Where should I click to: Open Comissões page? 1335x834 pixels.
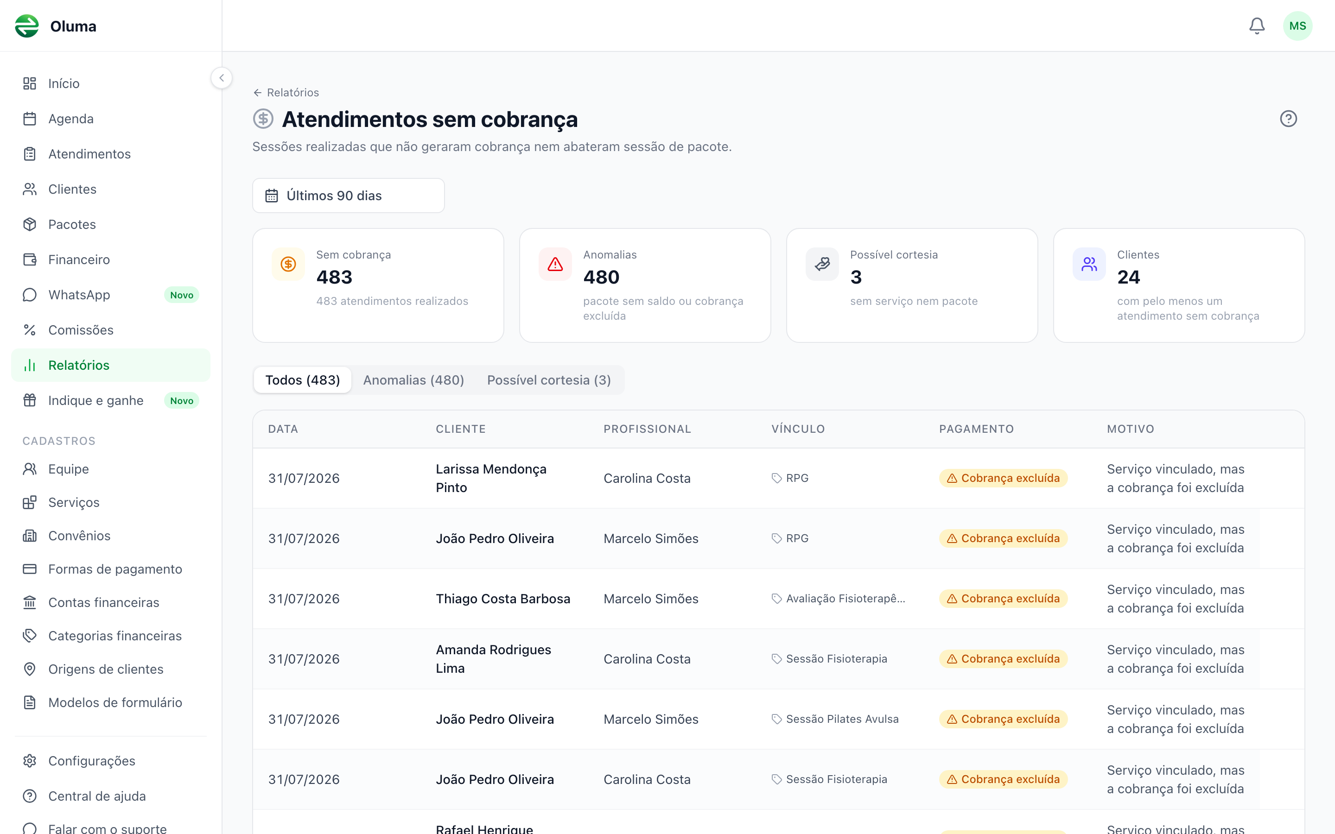(x=110, y=330)
